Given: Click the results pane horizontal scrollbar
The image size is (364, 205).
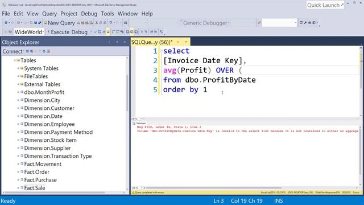Looking at the screenshot, I should coord(214,188).
